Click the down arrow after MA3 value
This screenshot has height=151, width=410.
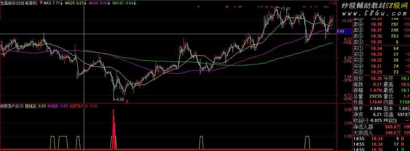[x=61, y=3]
